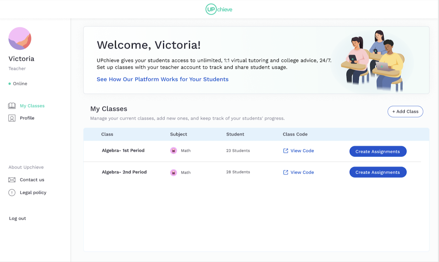Create Assignments for Algebra 1st Period

pyautogui.click(x=378, y=151)
